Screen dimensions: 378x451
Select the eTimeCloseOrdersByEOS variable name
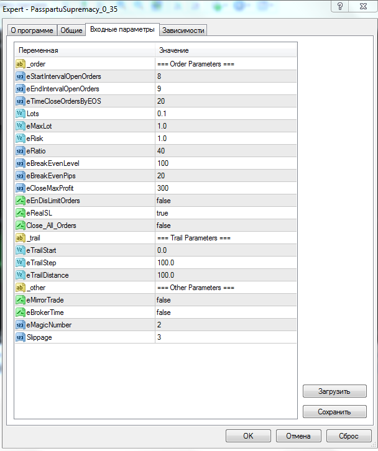pyautogui.click(x=63, y=101)
